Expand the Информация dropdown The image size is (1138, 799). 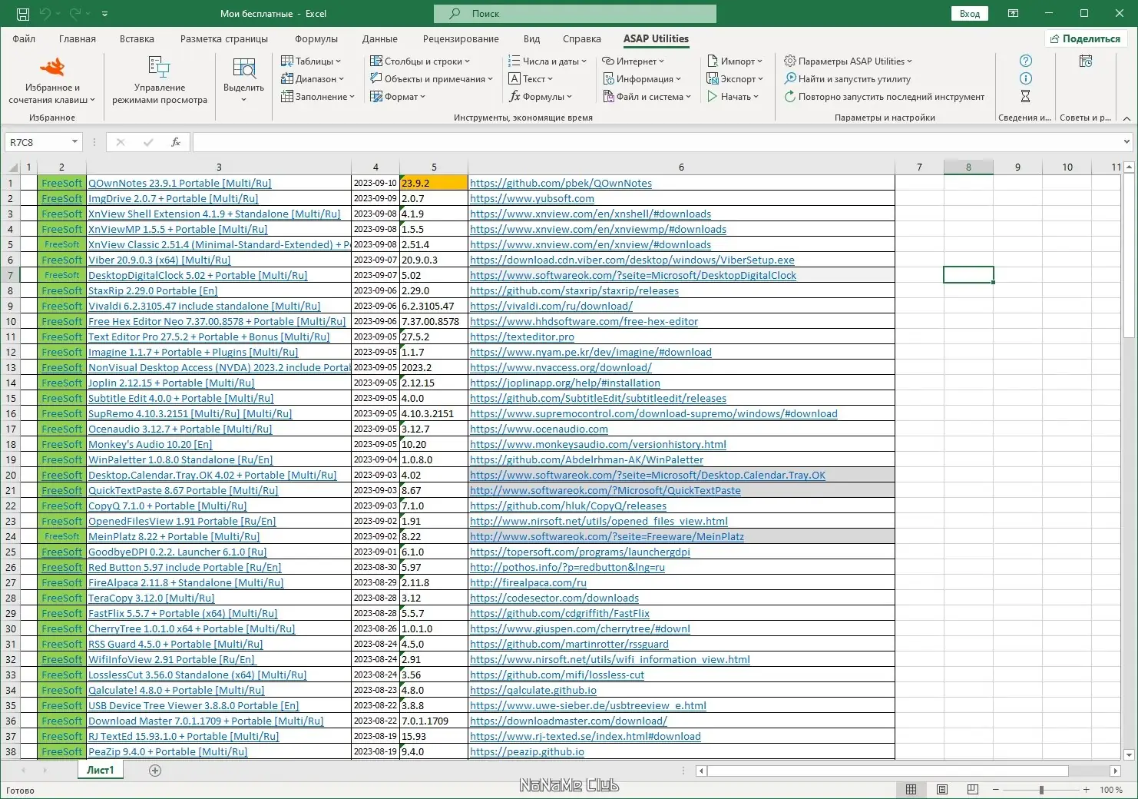642,78
